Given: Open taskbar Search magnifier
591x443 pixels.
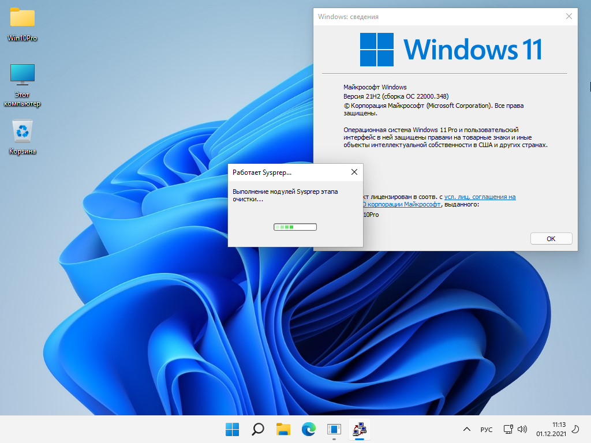Looking at the screenshot, I should tap(258, 429).
